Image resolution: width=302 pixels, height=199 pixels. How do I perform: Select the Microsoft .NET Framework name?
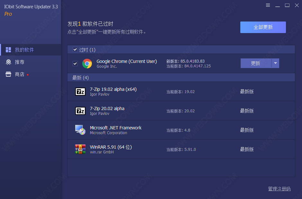click(116, 128)
